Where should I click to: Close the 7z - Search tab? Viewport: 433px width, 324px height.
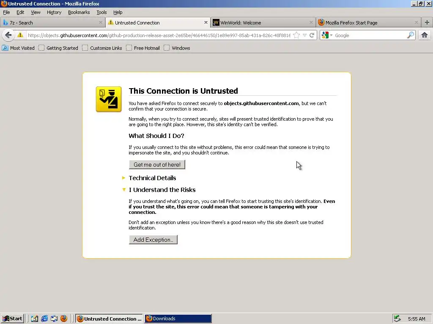pyautogui.click(x=101, y=22)
